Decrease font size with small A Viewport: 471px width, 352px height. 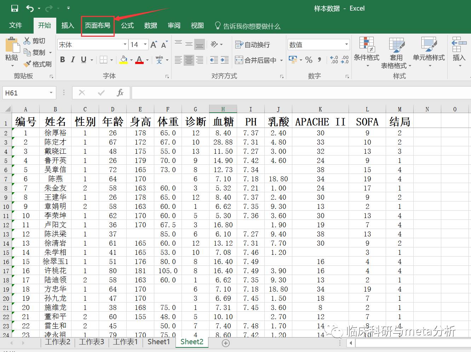[164, 45]
